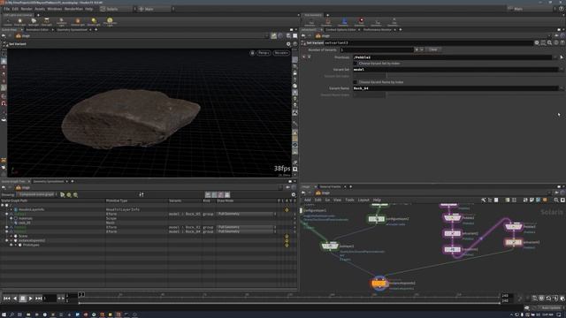
Task: Toggle the first scene graph filter button
Action: [x=208, y=194]
